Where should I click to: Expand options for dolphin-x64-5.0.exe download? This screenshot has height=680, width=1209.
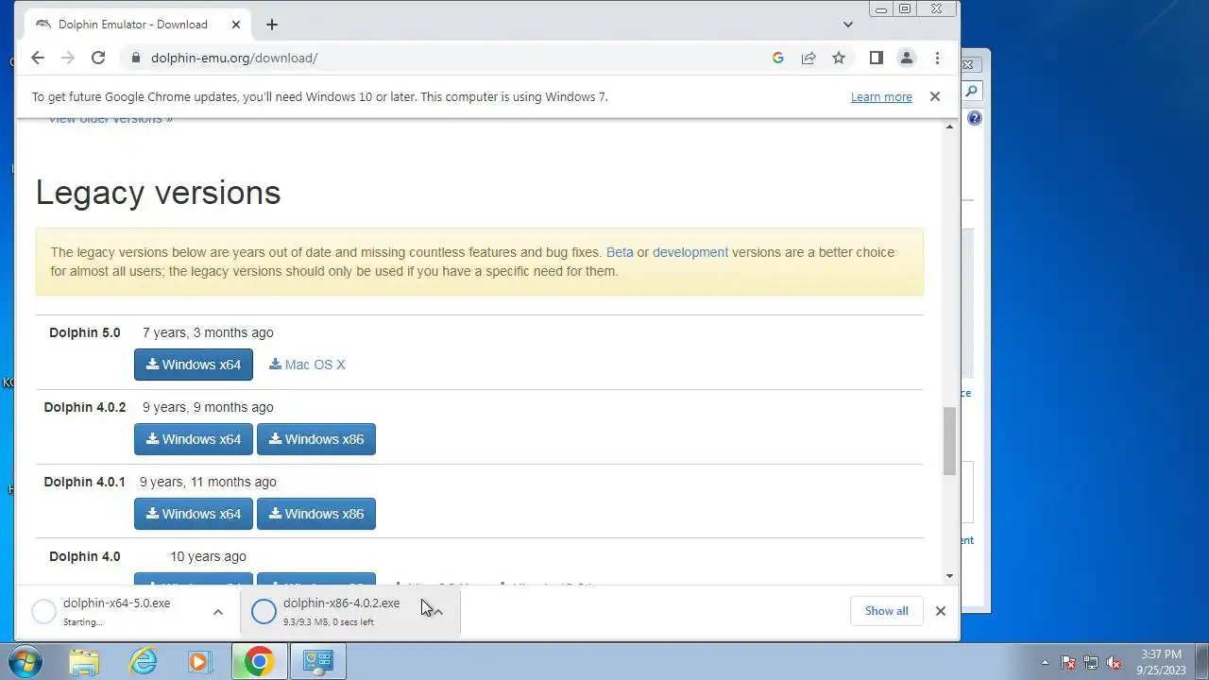(x=218, y=612)
